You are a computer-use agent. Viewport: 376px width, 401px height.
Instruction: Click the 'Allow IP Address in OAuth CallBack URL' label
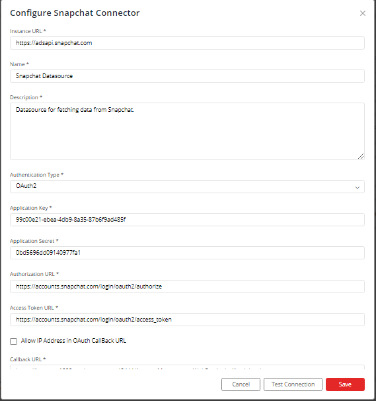(73, 341)
